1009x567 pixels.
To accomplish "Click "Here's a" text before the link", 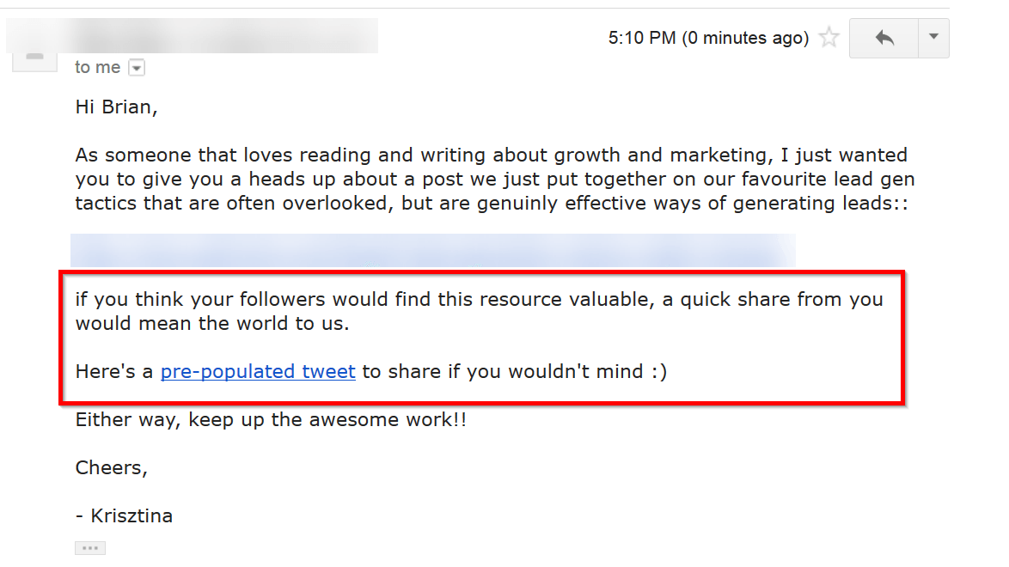I will coord(114,371).
